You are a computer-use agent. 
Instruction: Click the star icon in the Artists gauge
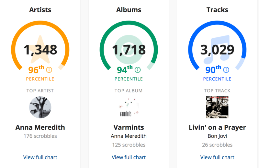(40, 49)
